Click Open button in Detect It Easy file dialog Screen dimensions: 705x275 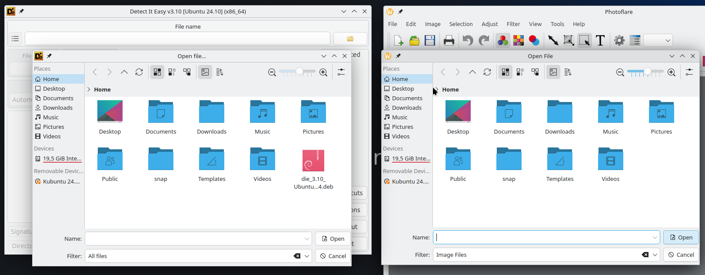point(333,239)
